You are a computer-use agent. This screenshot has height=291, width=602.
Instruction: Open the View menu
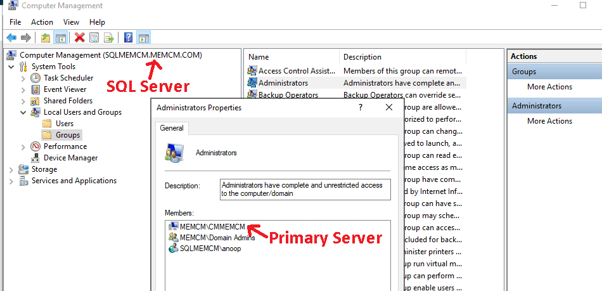[x=71, y=22]
